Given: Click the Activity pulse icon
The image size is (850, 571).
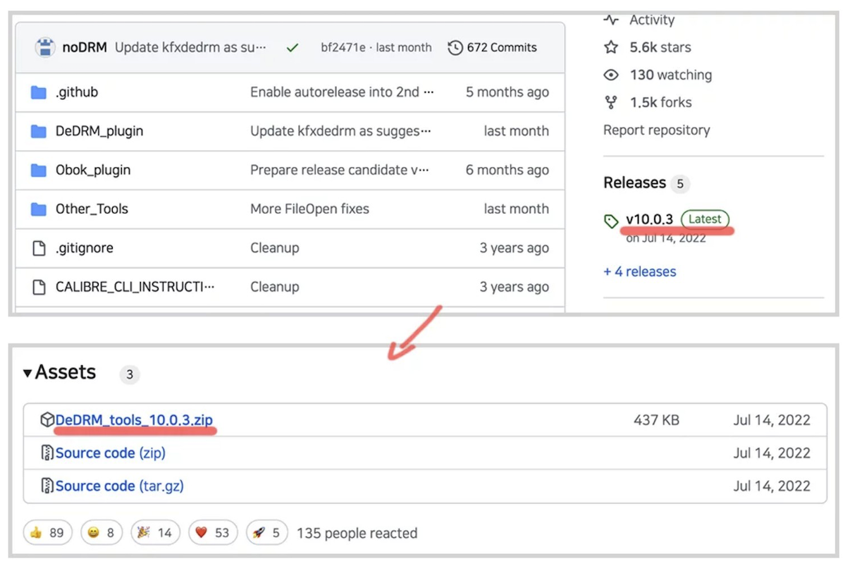Looking at the screenshot, I should pyautogui.click(x=611, y=20).
